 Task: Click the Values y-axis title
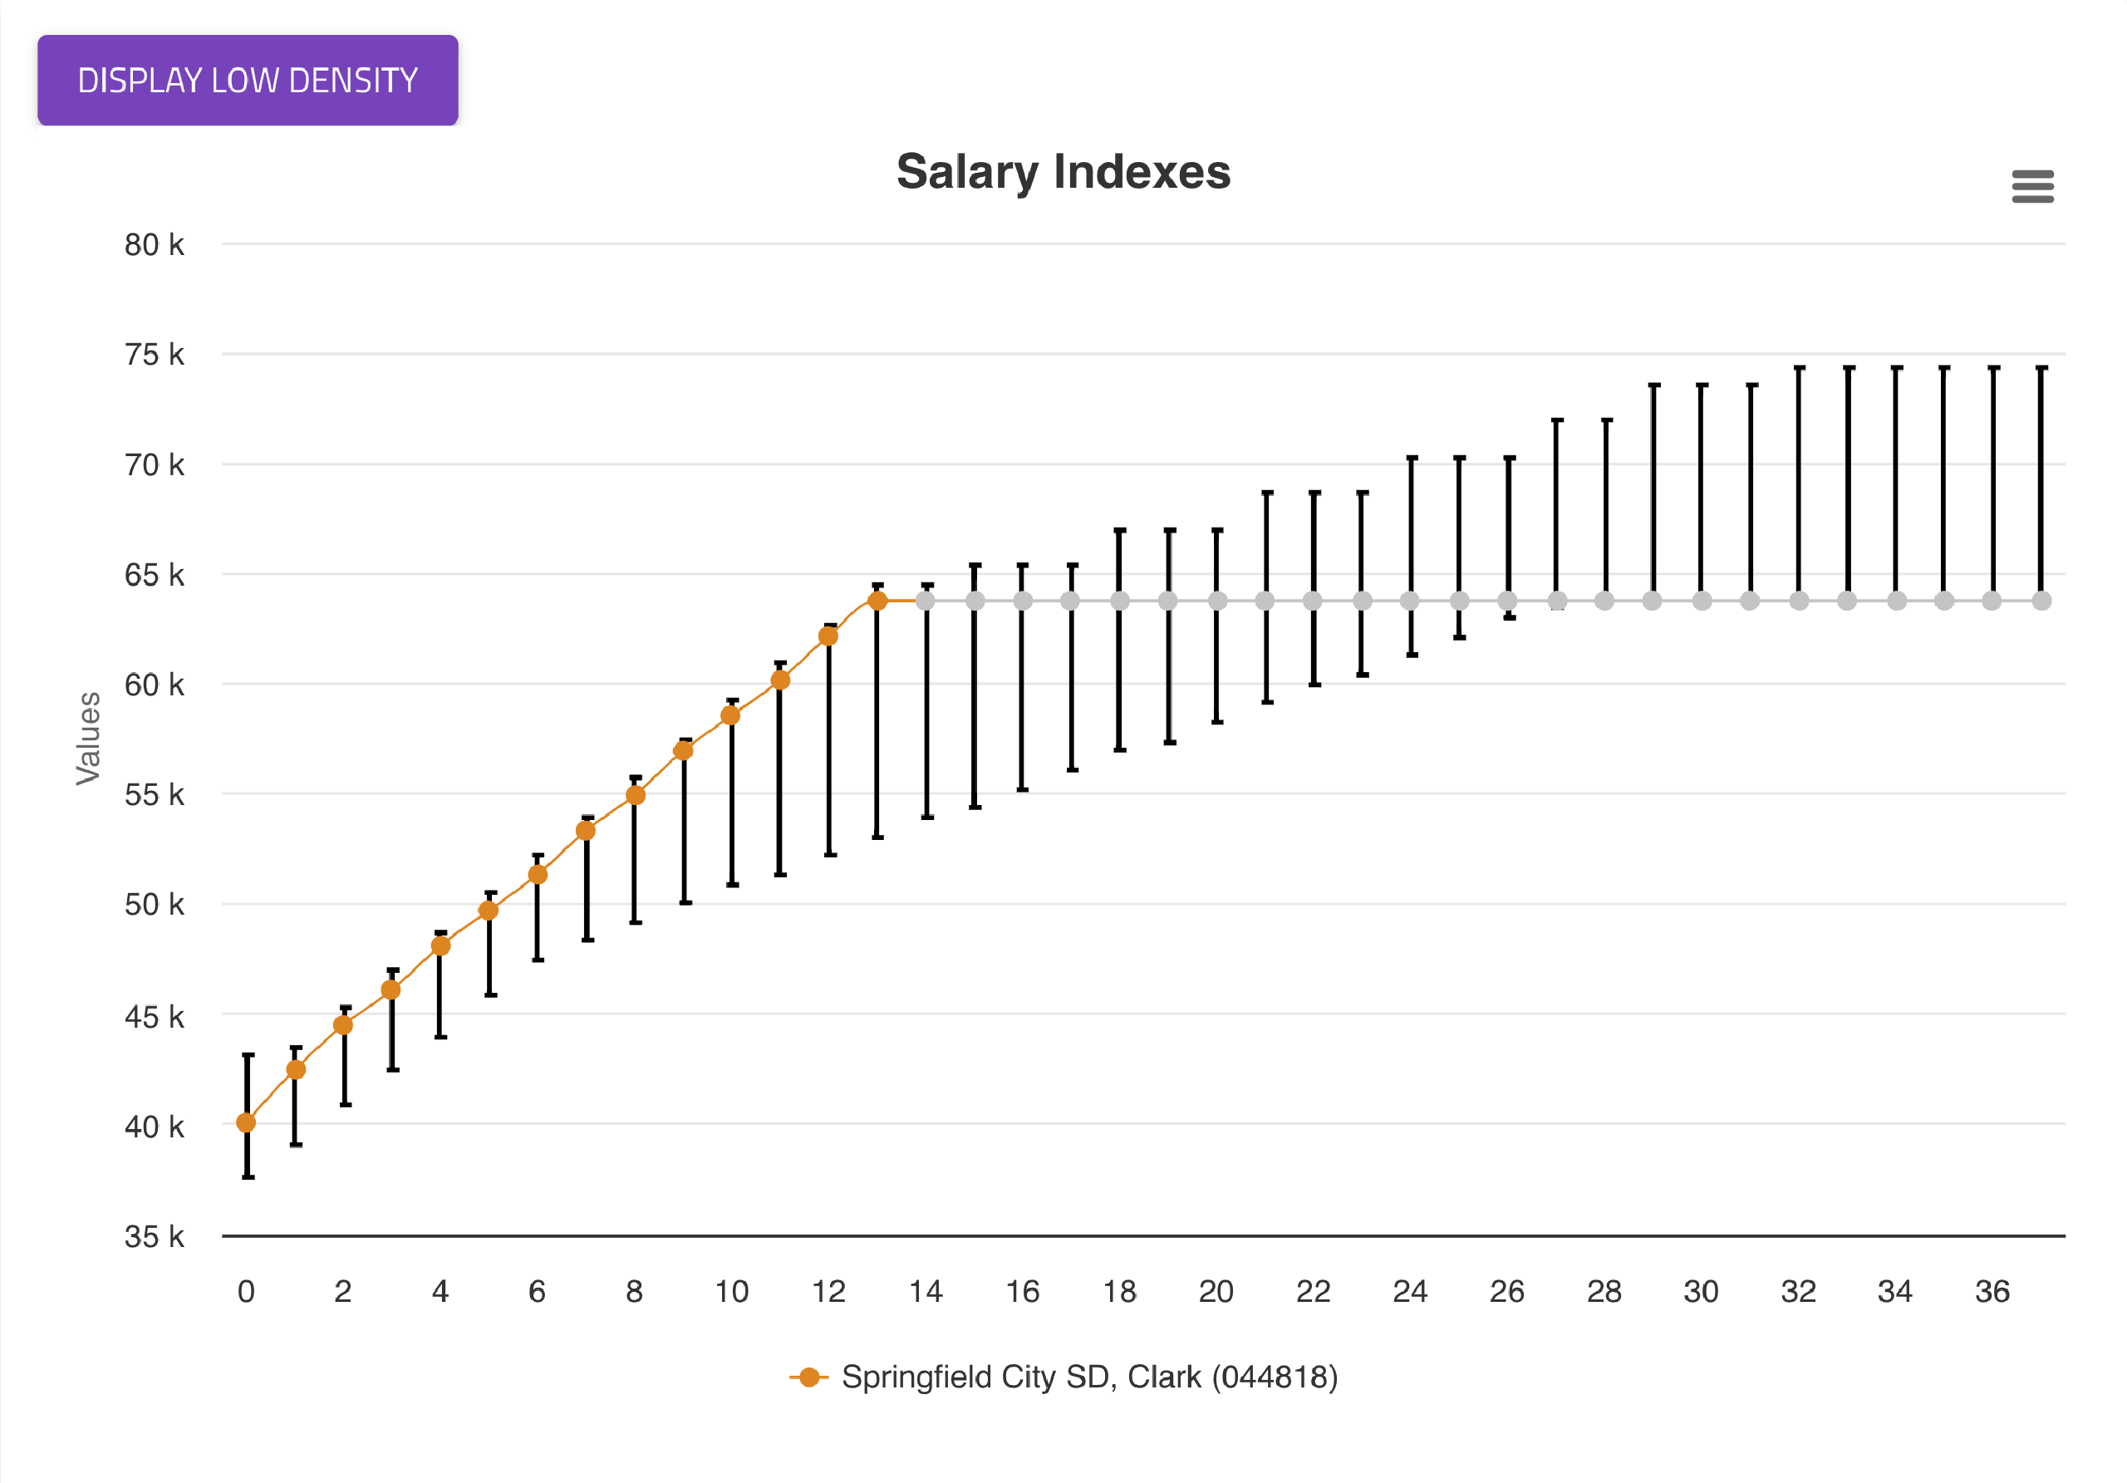[89, 739]
